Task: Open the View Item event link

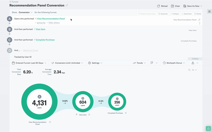Action: tap(40, 29)
